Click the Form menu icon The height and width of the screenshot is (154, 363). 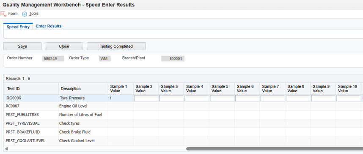[x=3, y=14]
